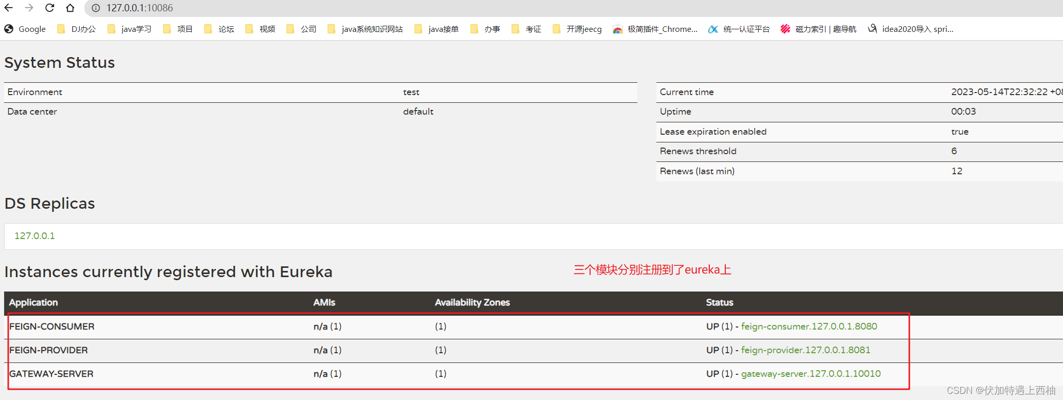
Task: Click the Lease expiration enabled value true
Action: [x=960, y=132]
